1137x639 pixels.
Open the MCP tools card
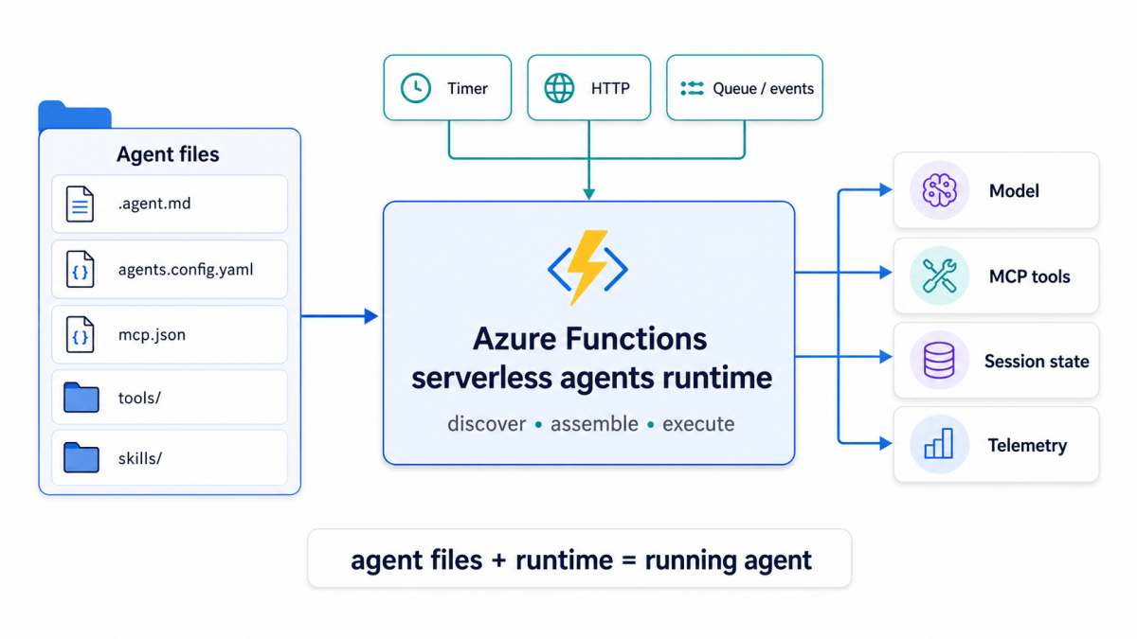[996, 276]
